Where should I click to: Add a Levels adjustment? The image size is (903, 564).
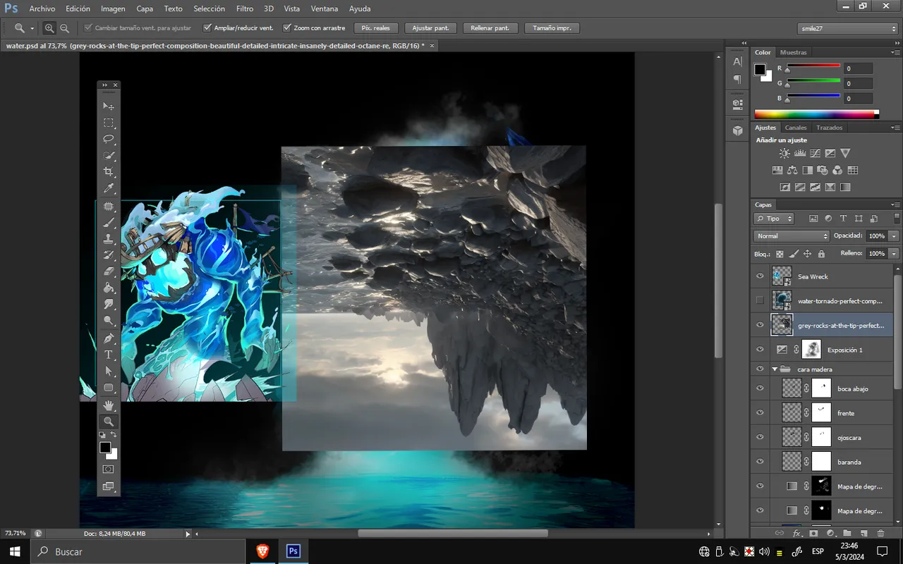pos(800,153)
